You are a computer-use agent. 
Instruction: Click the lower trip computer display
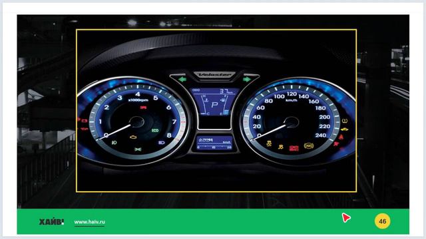(214, 143)
